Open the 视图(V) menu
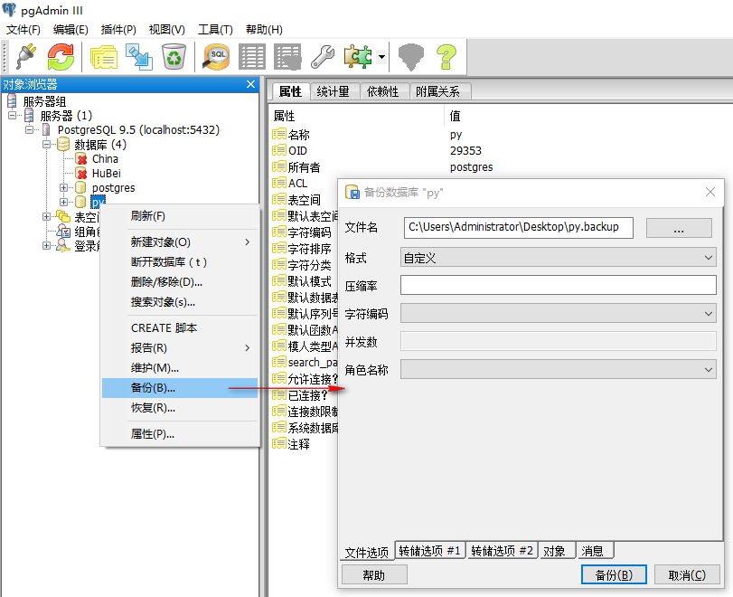733x597 pixels. pos(167,30)
